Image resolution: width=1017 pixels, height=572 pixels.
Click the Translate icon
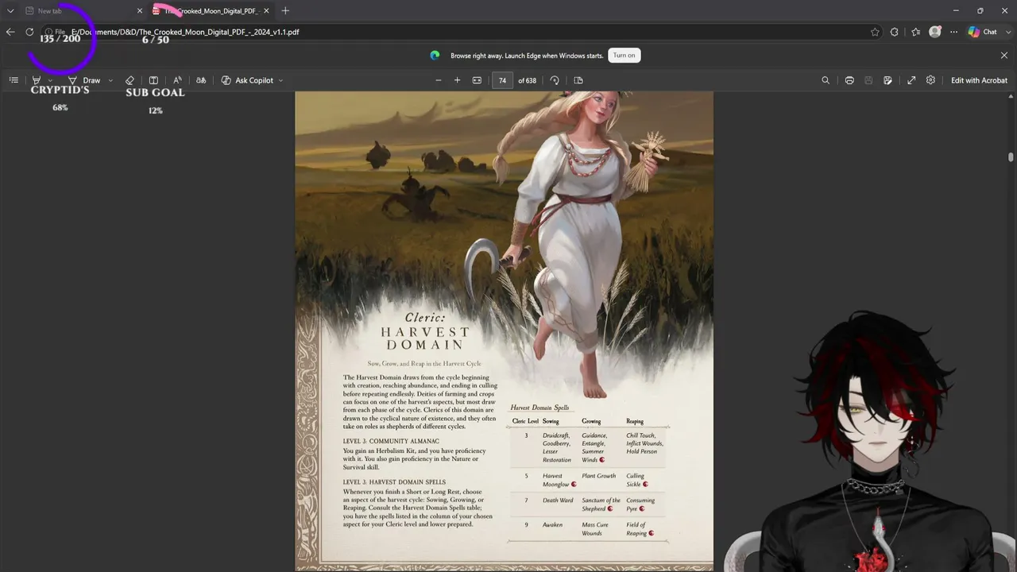pos(201,80)
